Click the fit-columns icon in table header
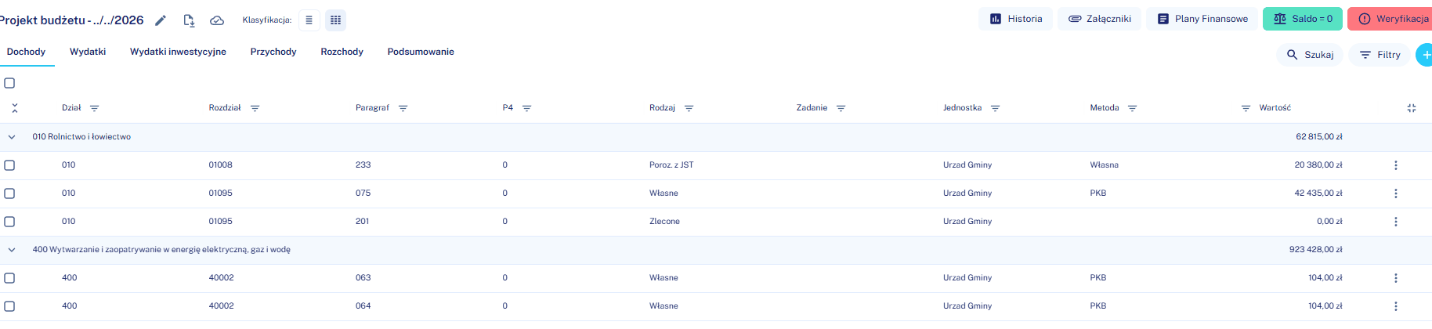This screenshot has width=1432, height=329. (x=1412, y=108)
